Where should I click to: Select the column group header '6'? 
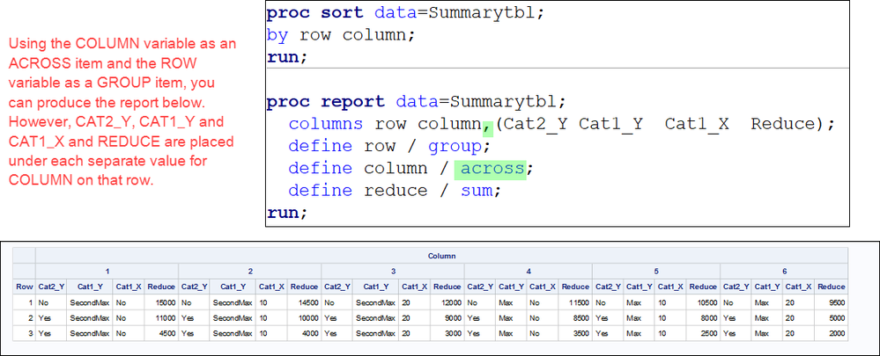click(784, 271)
